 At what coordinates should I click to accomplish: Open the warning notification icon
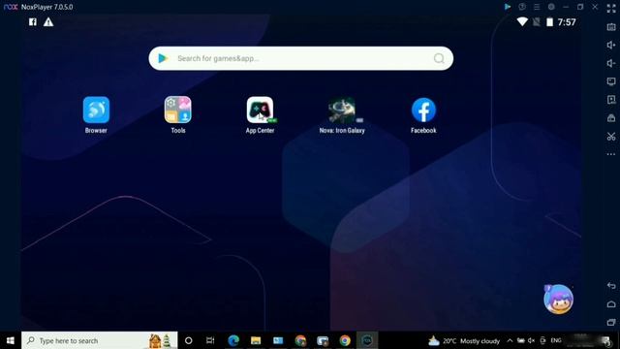click(48, 22)
